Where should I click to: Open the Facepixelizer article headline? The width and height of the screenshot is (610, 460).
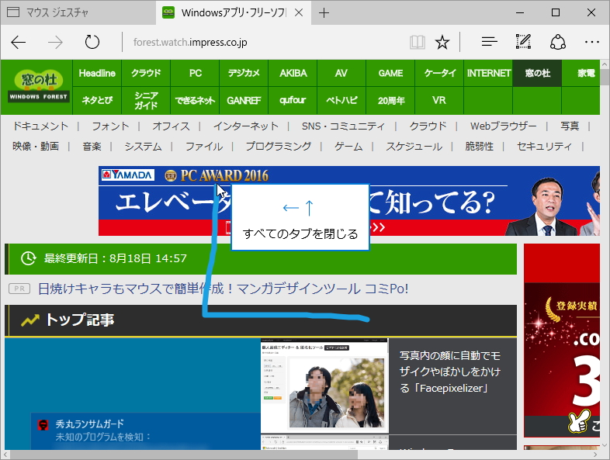pyautogui.click(x=449, y=372)
